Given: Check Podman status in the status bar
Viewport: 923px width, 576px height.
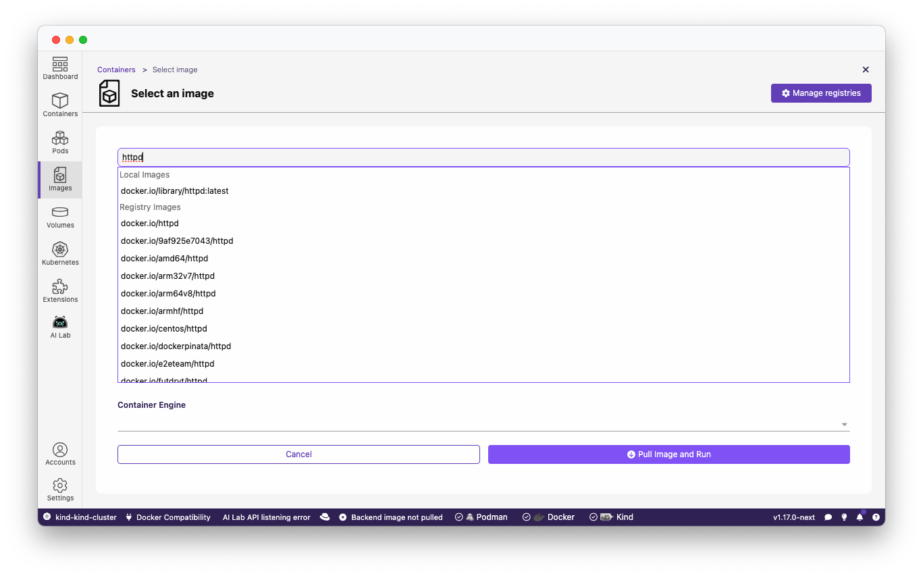Looking at the screenshot, I should point(481,517).
